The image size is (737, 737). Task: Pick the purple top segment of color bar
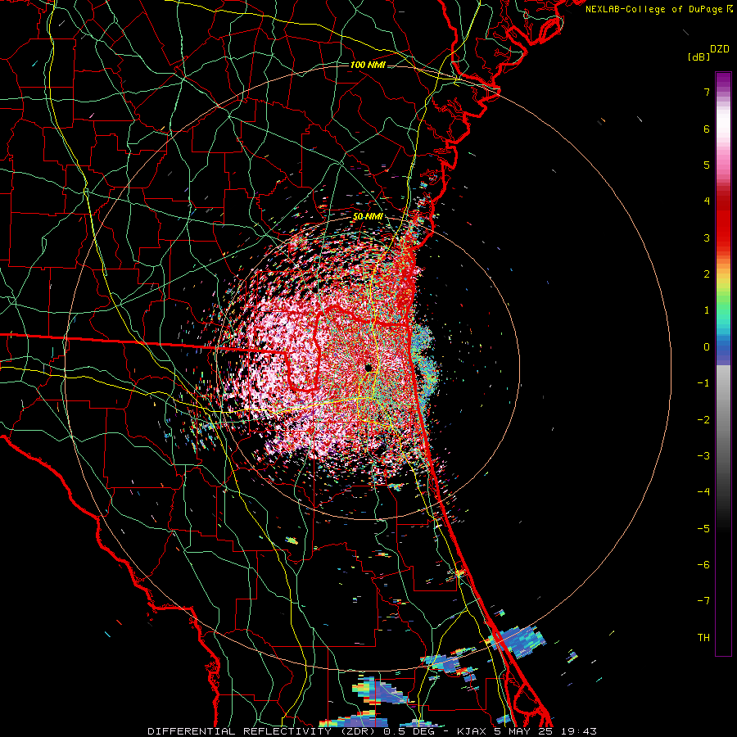click(x=723, y=81)
